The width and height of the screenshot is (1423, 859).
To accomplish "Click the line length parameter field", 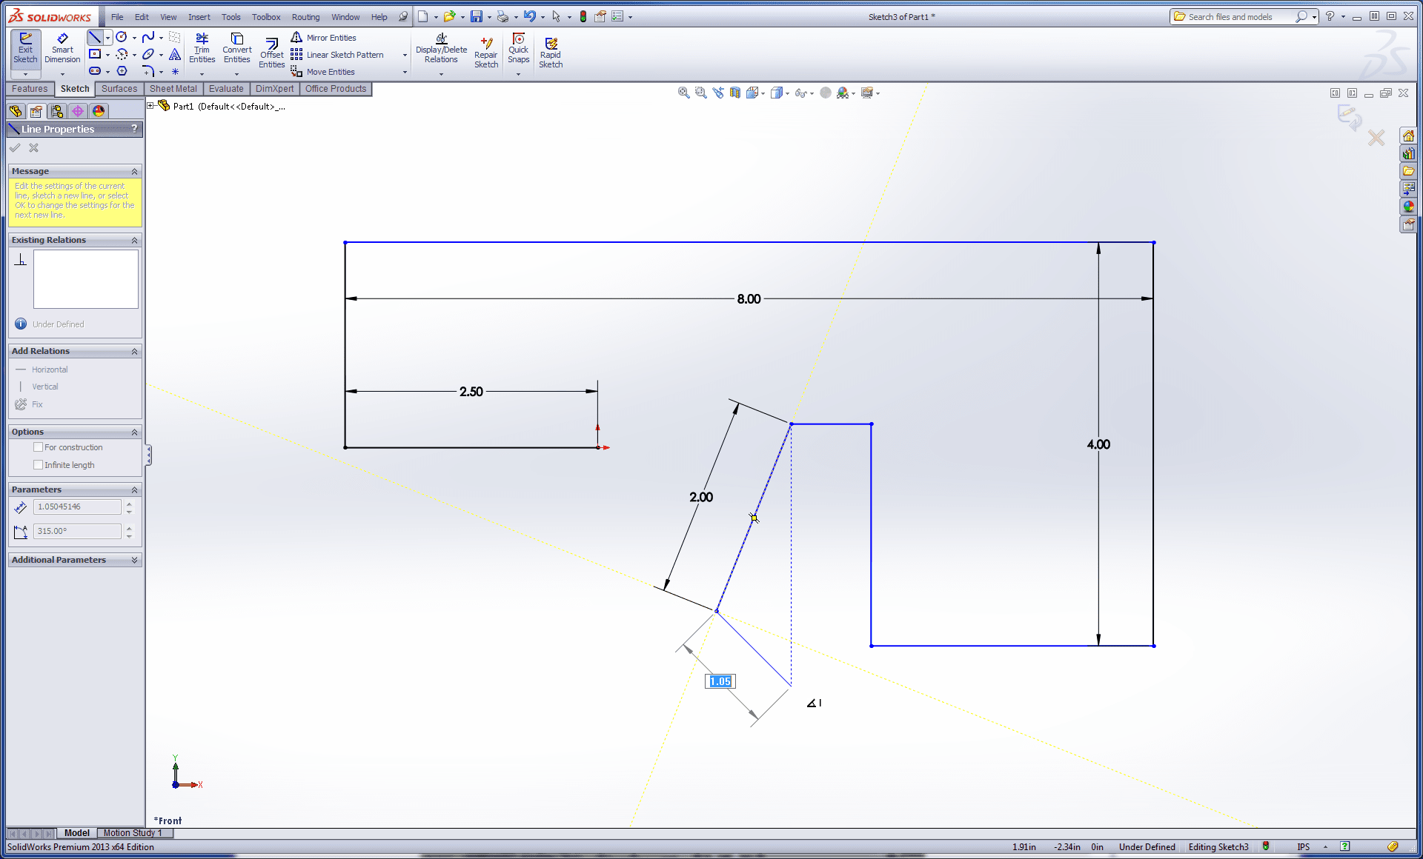I will 77,507.
